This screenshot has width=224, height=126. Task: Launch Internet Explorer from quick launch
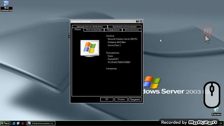click(x=14, y=123)
